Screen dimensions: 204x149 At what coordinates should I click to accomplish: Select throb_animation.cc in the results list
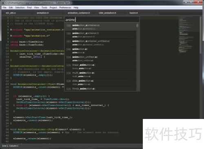coord(101,89)
